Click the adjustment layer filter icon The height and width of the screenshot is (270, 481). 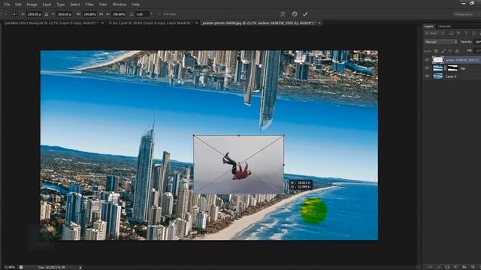point(458,33)
